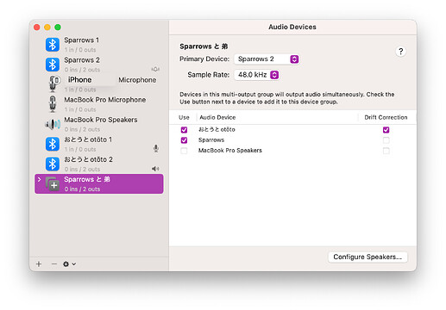
Task: Click the Configure Speakers button
Action: click(x=367, y=257)
